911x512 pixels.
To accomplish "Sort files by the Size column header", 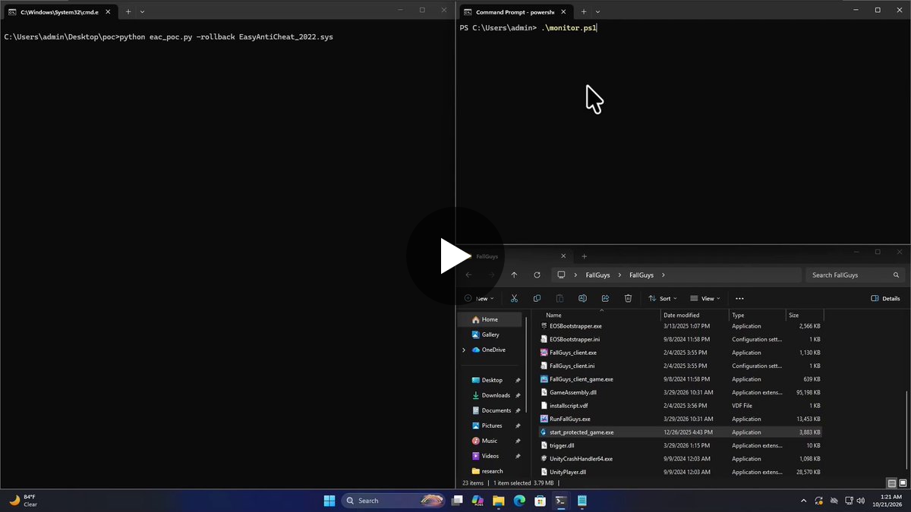I will [x=793, y=315].
